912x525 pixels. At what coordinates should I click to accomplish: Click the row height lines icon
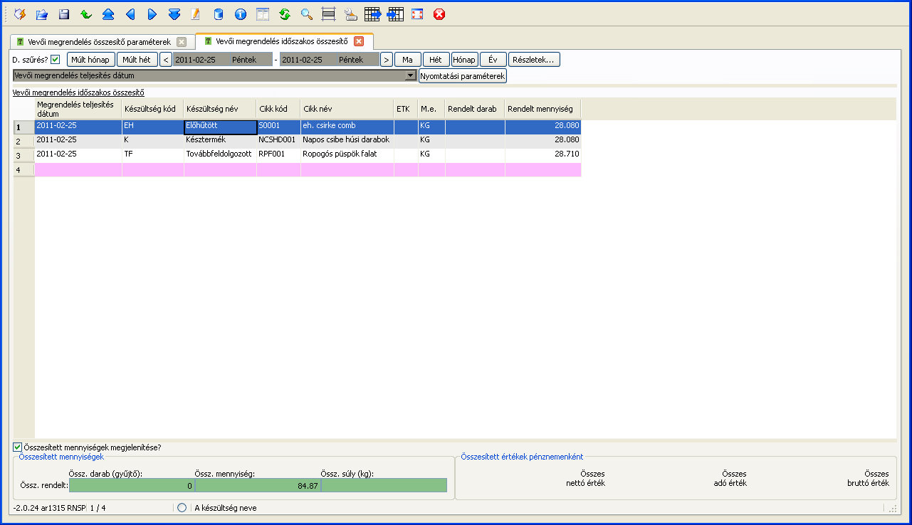(328, 14)
